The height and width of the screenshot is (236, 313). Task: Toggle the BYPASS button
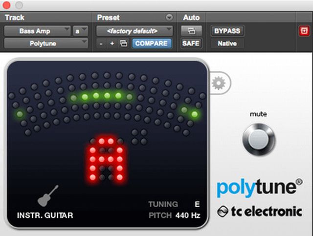coord(227,31)
